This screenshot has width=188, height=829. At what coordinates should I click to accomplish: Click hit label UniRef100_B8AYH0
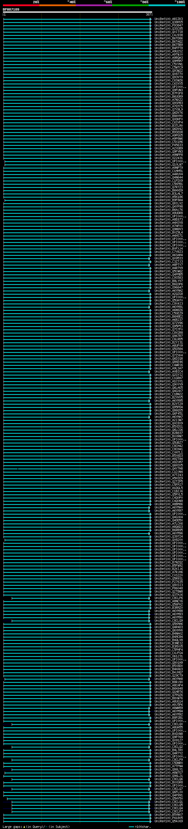click(169, 116)
